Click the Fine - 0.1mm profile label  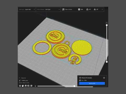[x=69, y=9]
